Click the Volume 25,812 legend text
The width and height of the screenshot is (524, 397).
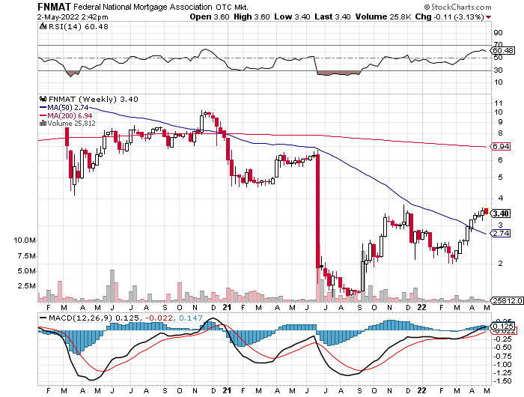[x=72, y=124]
